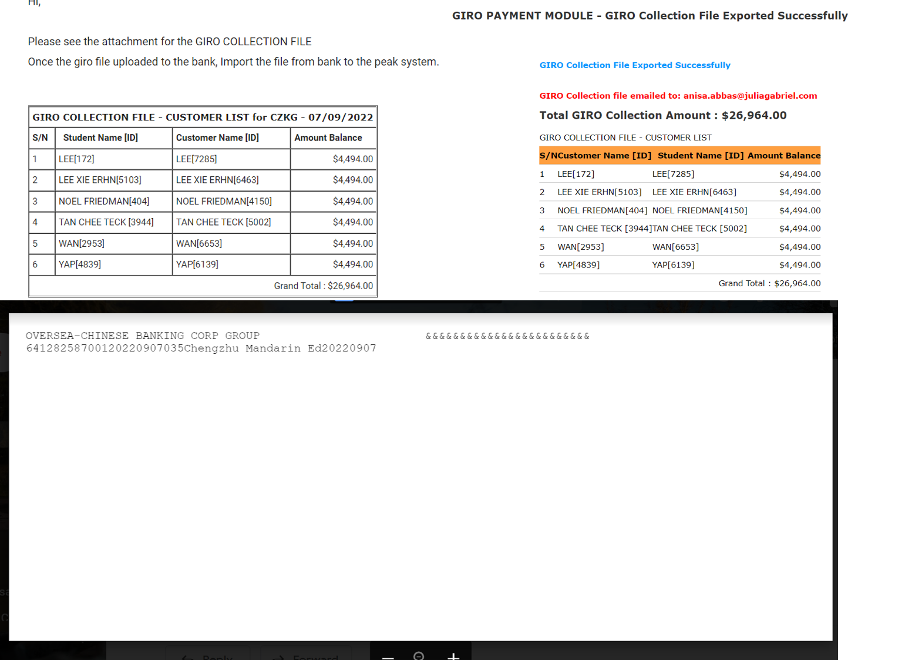Click the TAN CHEE TECK [3944] cell in left table
905x660 pixels.
click(x=114, y=223)
